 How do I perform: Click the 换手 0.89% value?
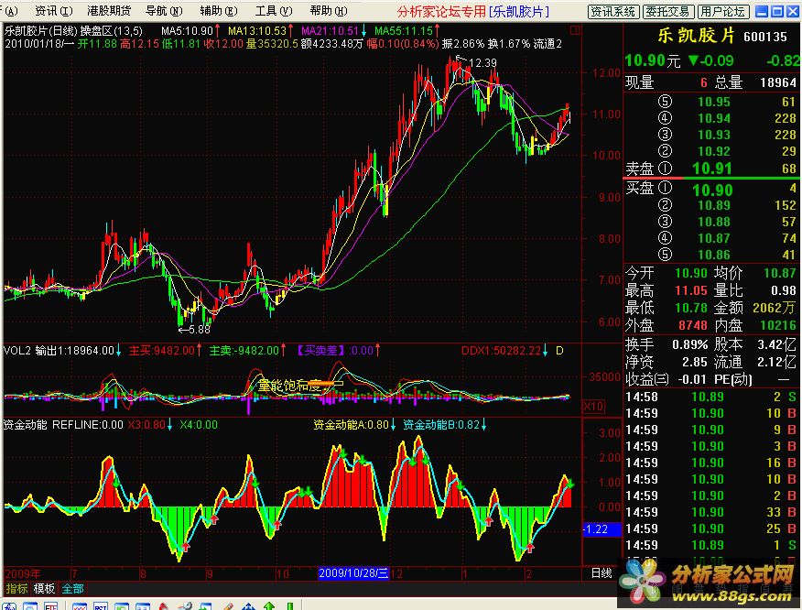tap(690, 344)
